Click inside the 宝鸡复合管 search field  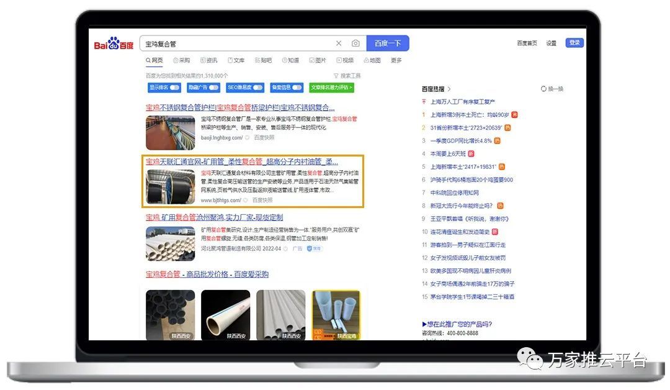click(x=236, y=43)
